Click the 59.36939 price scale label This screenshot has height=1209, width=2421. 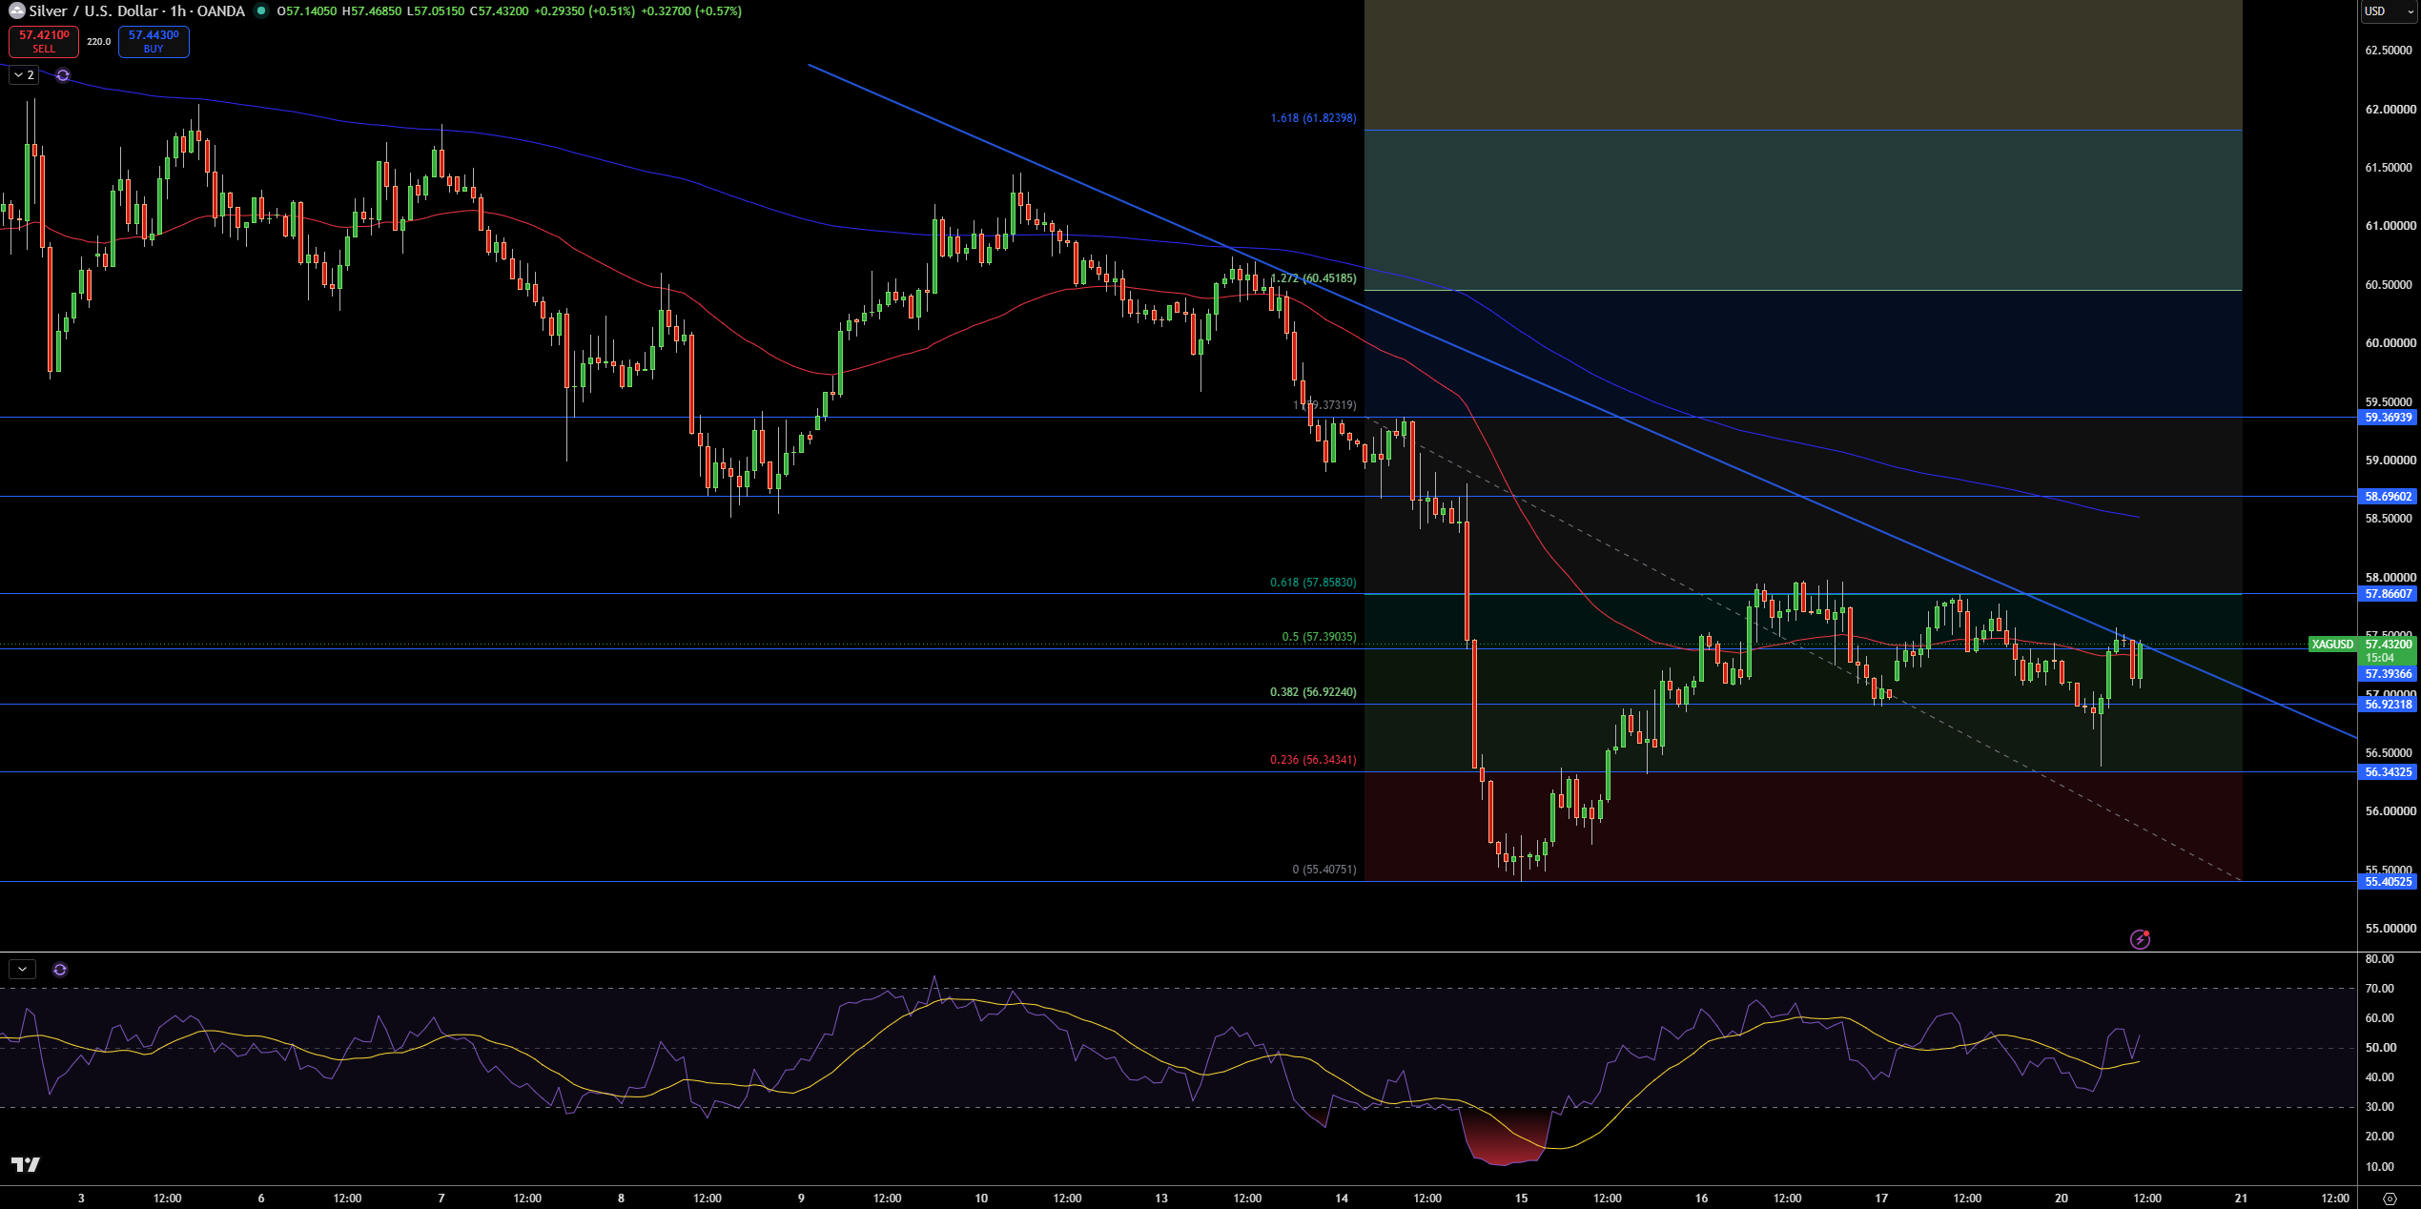(x=2388, y=418)
